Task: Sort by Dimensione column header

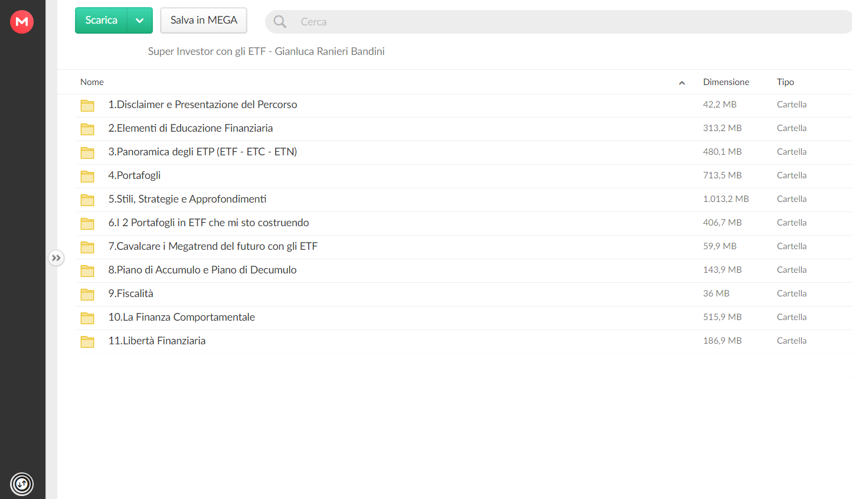Action: 726,82
